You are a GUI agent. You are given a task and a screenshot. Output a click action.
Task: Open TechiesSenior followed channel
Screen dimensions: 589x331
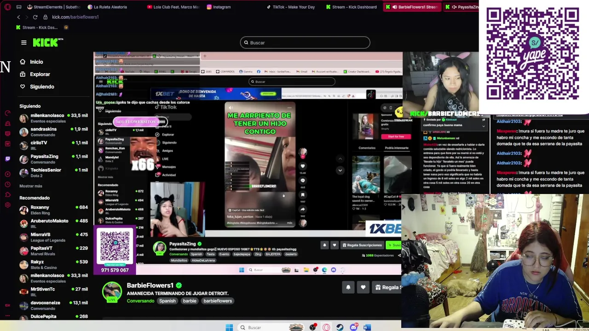[x=53, y=172]
